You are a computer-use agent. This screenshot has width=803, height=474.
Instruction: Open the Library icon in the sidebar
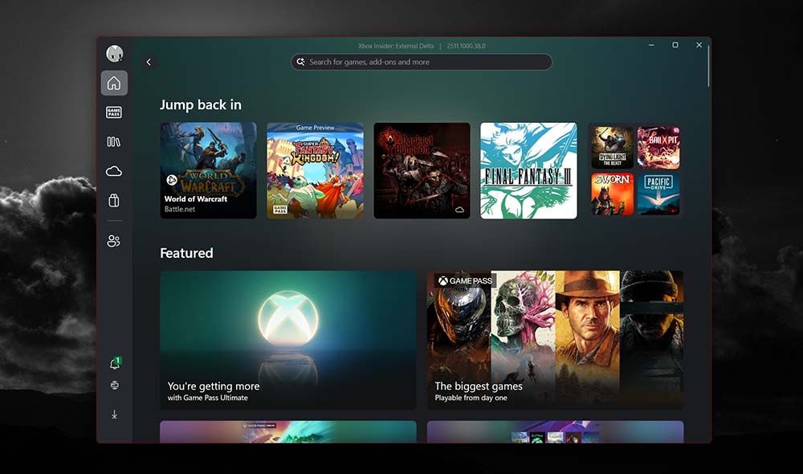(114, 141)
